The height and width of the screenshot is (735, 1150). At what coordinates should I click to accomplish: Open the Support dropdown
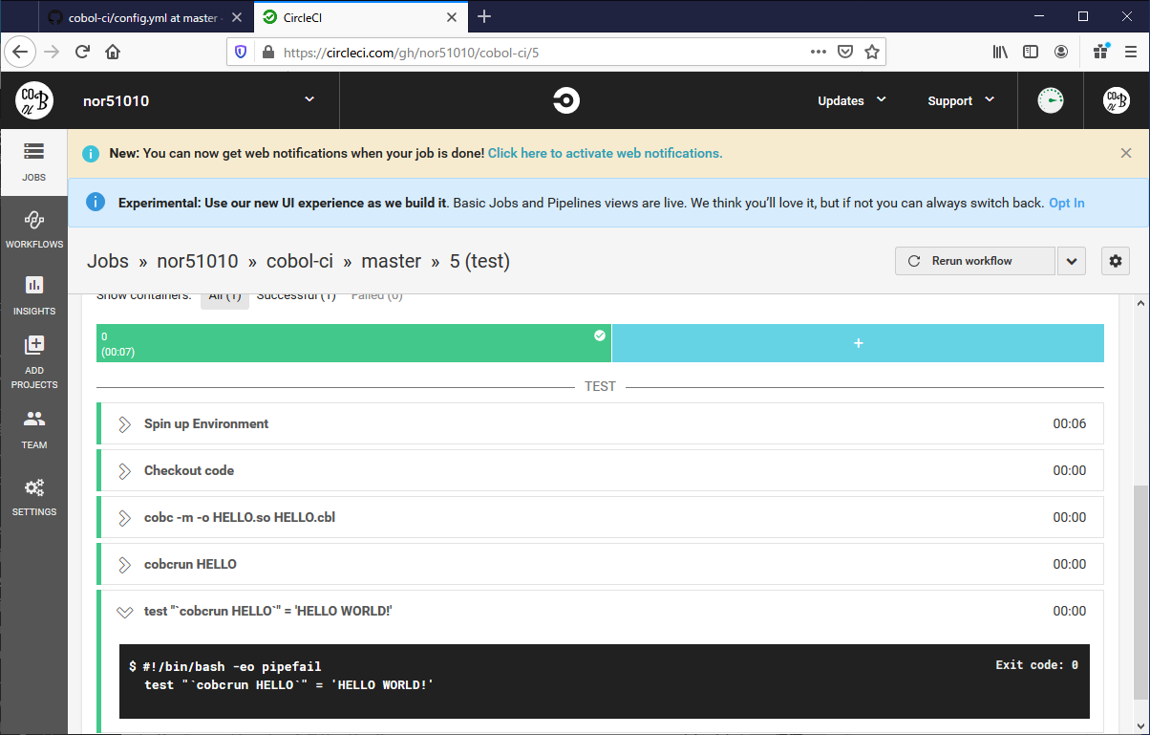pyautogui.click(x=961, y=100)
